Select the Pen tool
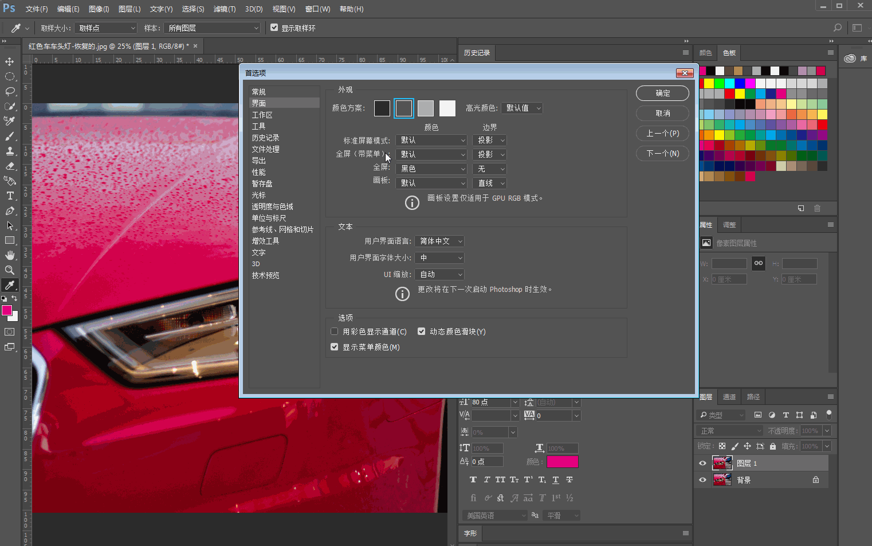The height and width of the screenshot is (546, 872). 10,210
